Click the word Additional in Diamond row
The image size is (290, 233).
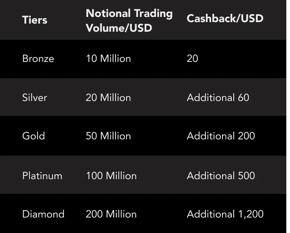pos(210,214)
